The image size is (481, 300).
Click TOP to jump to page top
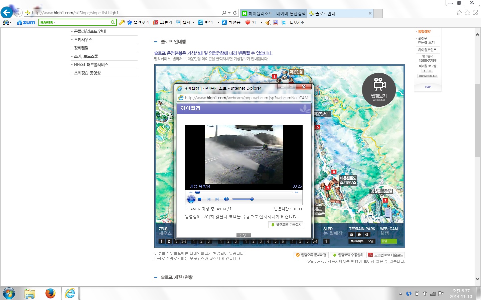click(x=428, y=87)
